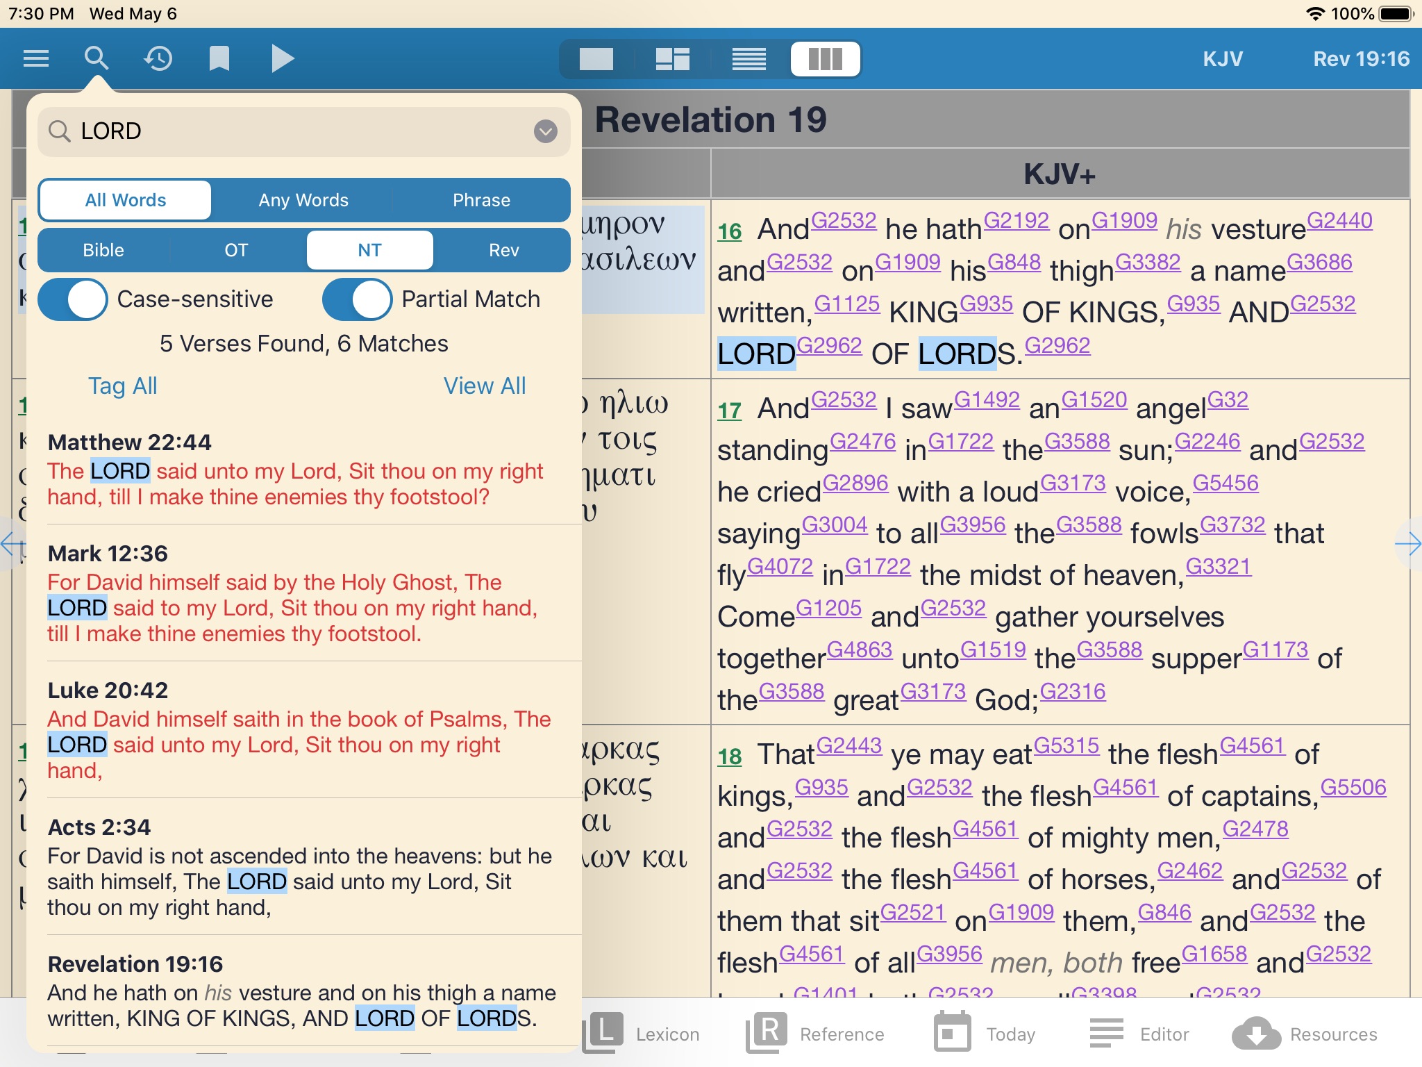The image size is (1422, 1067).
Task: Select the parallel columns layout icon
Action: coord(825,59)
